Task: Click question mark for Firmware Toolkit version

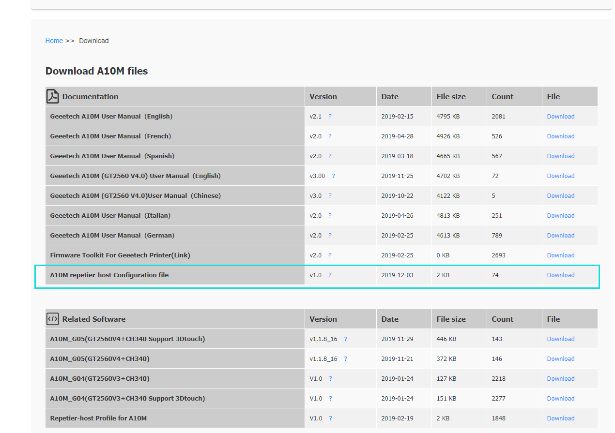Action: (x=330, y=255)
